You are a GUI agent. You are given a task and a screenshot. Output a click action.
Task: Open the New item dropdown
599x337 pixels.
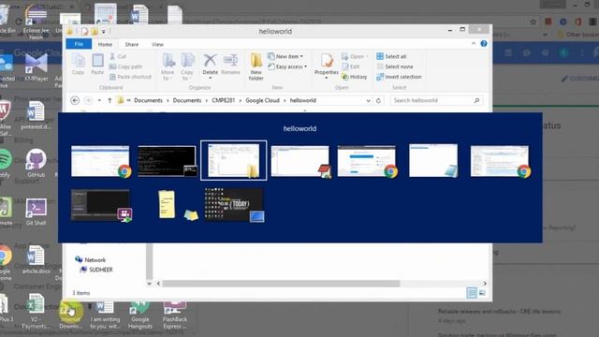click(x=285, y=56)
